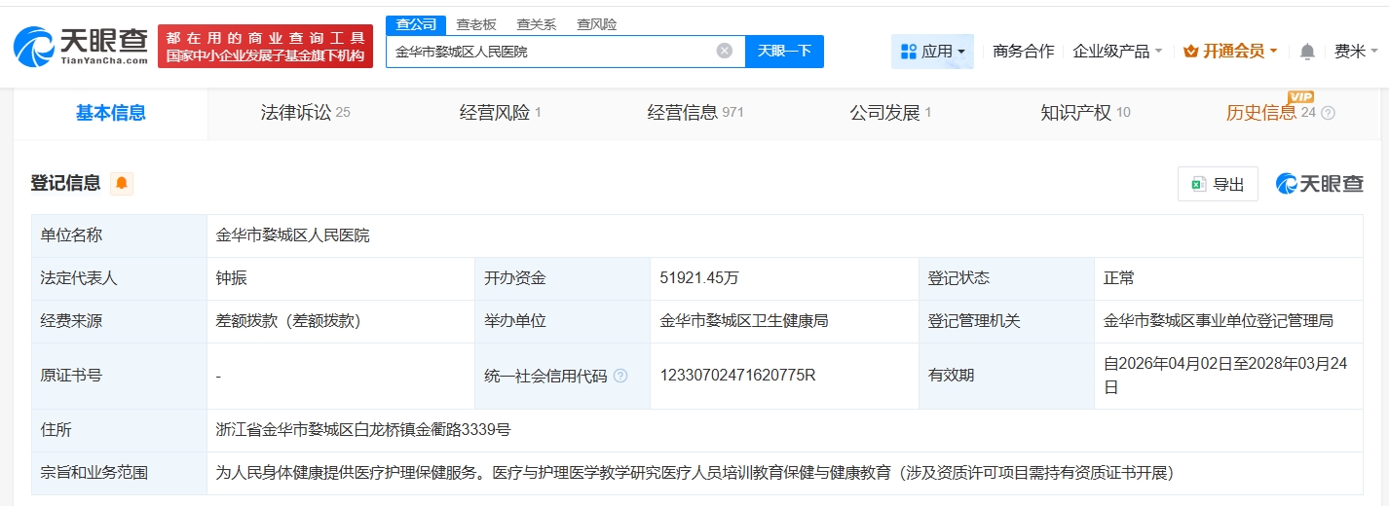
Task: Click the 开办资金 label cell
Action: point(562,278)
